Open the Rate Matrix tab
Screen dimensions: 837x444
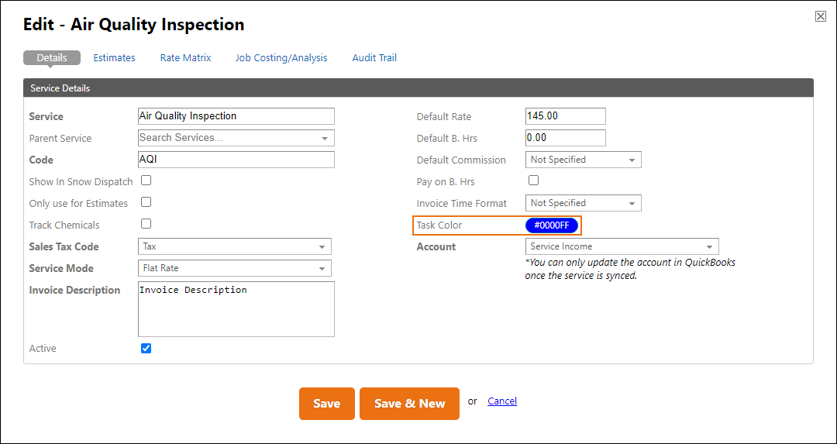(186, 57)
